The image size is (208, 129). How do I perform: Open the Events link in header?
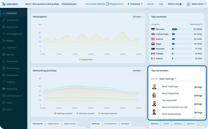[150, 4]
